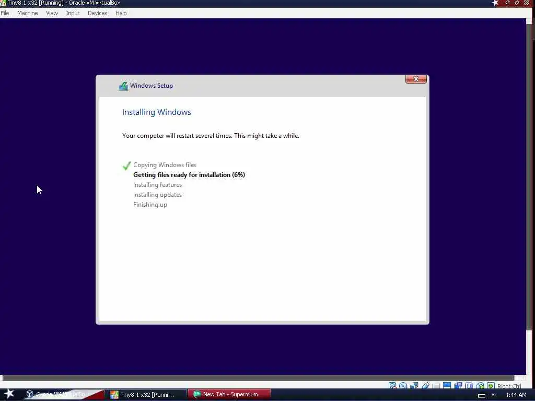Click the 4:44 AM taskbar clock
The image size is (535, 401).
516,395
